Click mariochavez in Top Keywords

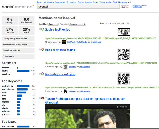coord(8,89)
